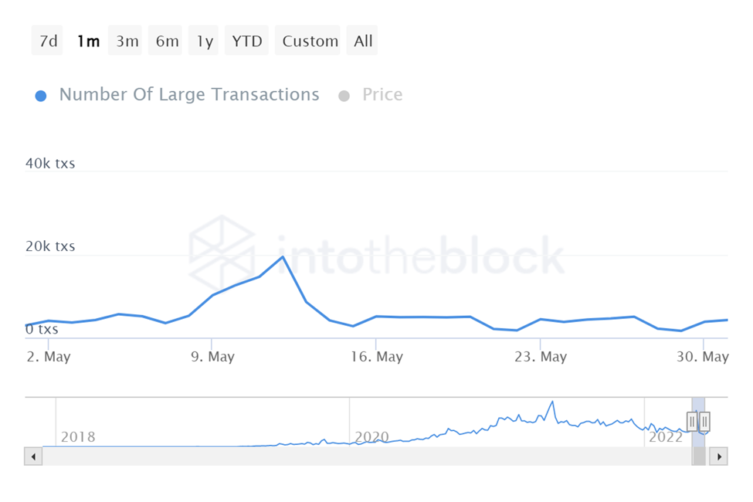Click the 2020 region in the navigator
Viewport: 753px width, 502px height.
point(371,436)
